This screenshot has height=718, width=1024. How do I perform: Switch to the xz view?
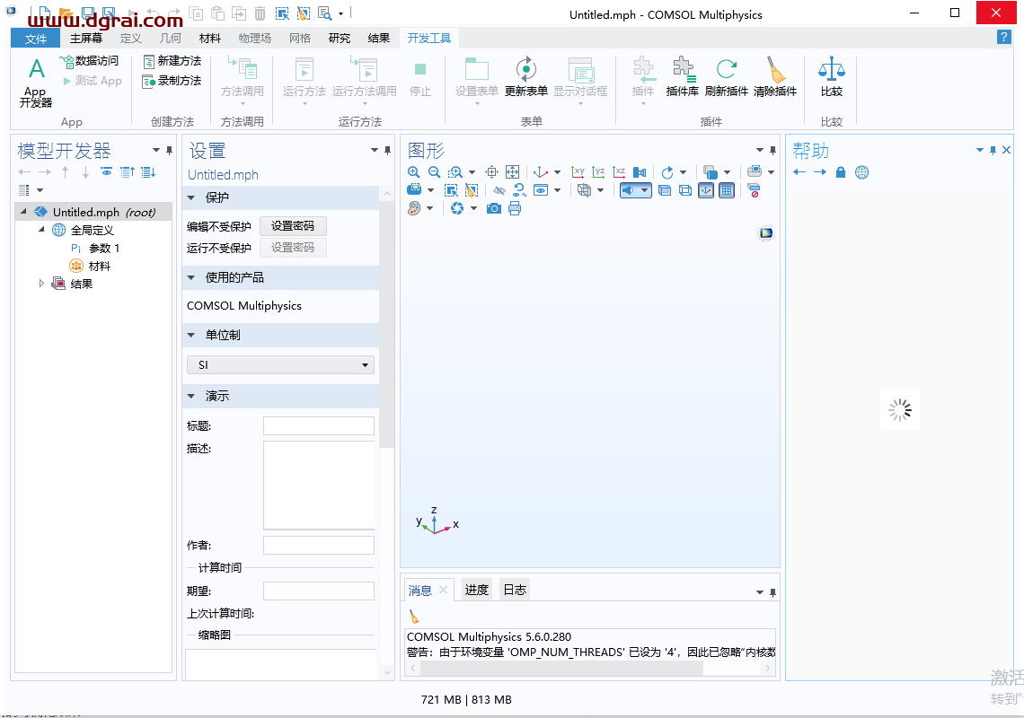click(619, 172)
